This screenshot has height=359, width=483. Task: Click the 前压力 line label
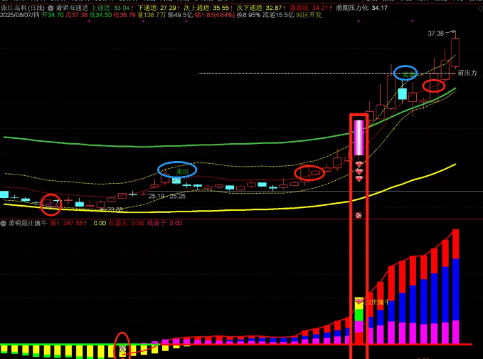(467, 73)
